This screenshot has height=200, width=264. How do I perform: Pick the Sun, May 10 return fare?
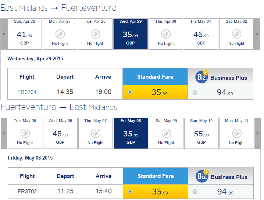[x=201, y=133]
